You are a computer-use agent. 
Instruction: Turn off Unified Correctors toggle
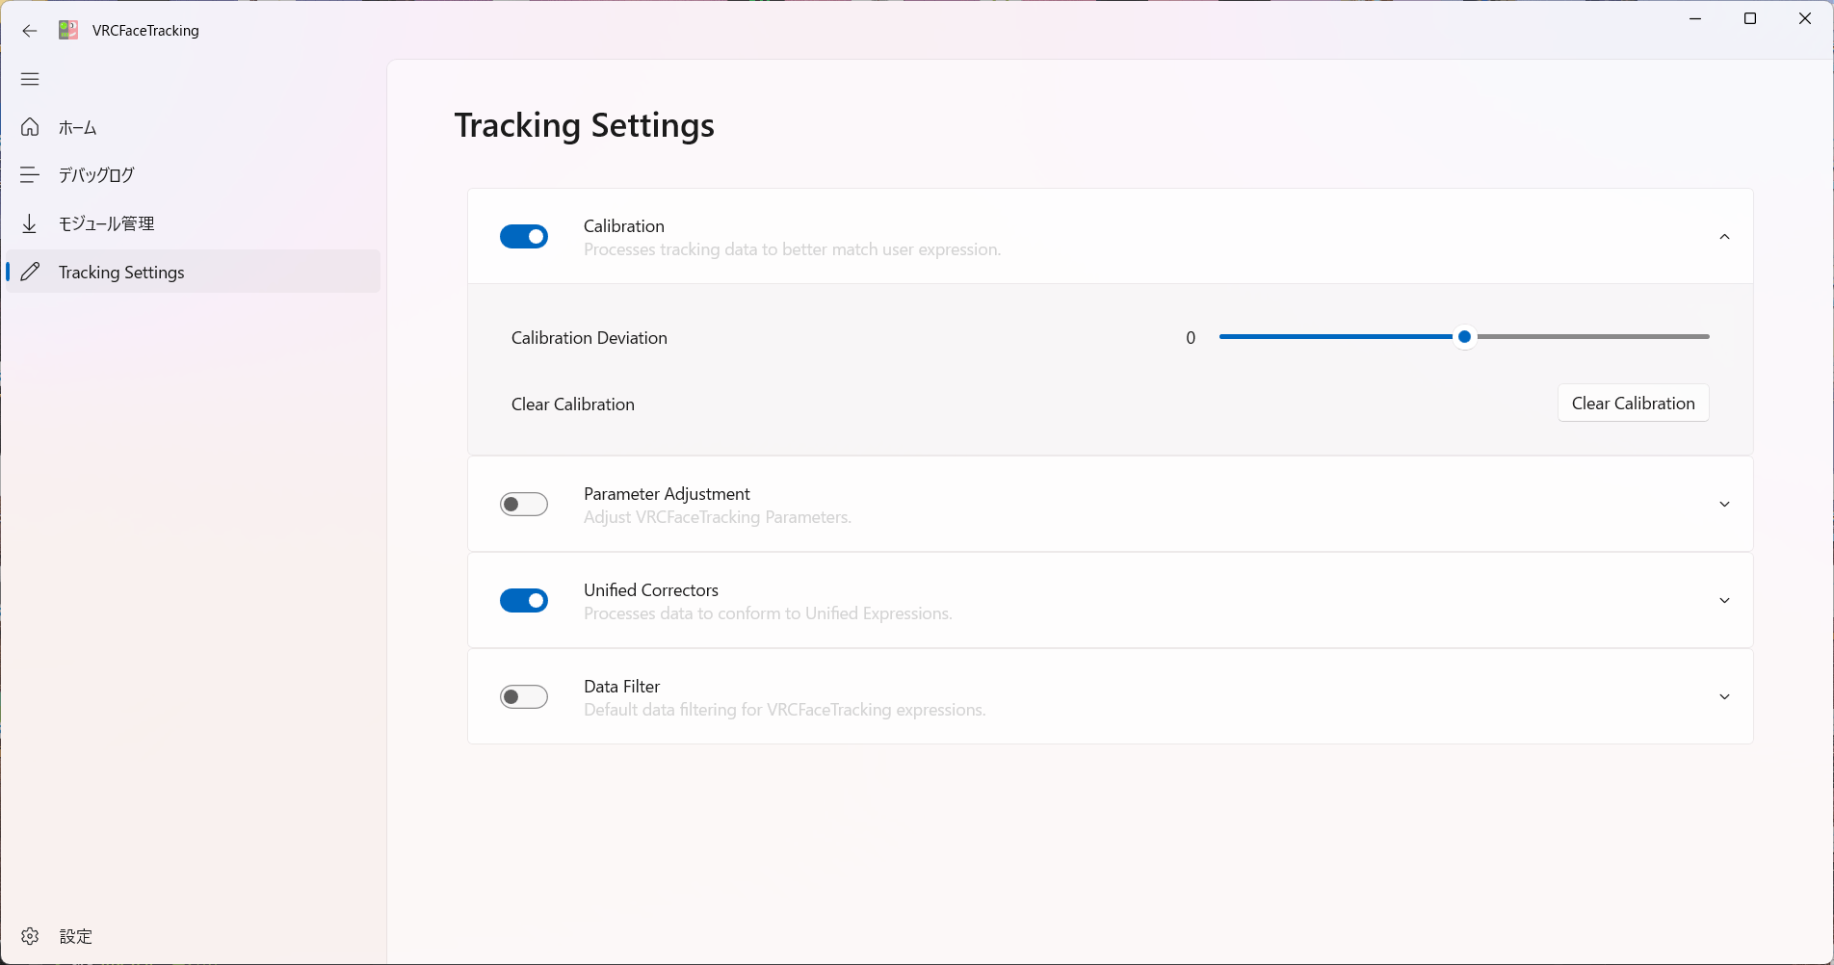[x=524, y=601]
